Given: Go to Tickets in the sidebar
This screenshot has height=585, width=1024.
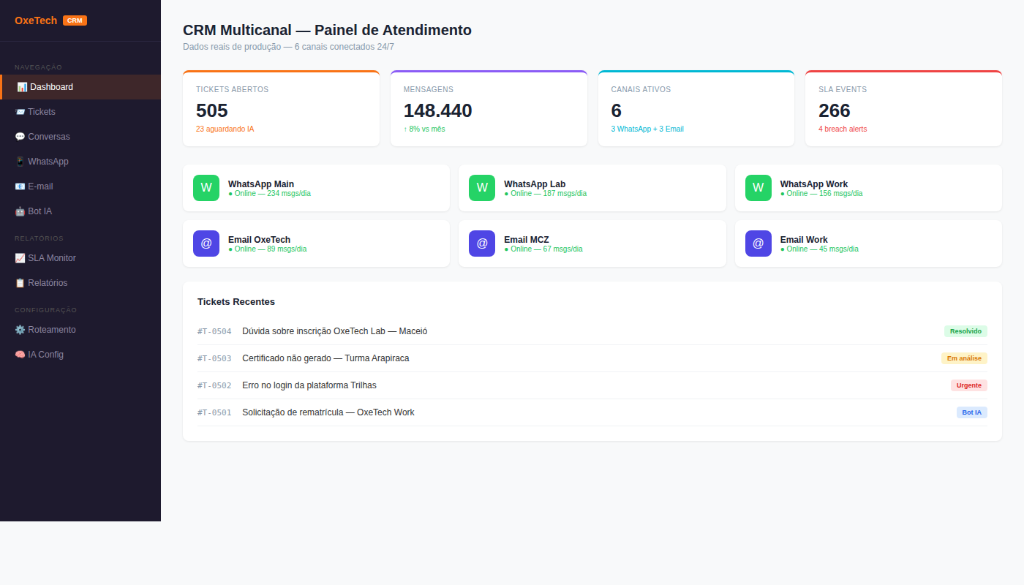Looking at the screenshot, I should (41, 112).
